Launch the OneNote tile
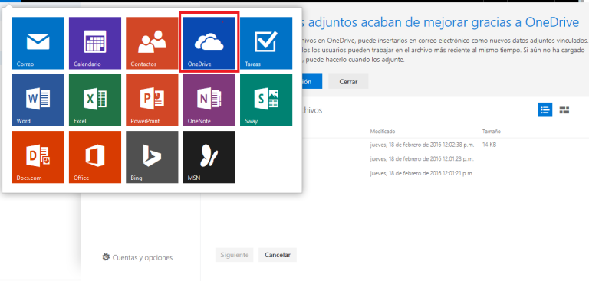The width and height of the screenshot is (589, 281). pyautogui.click(x=209, y=100)
